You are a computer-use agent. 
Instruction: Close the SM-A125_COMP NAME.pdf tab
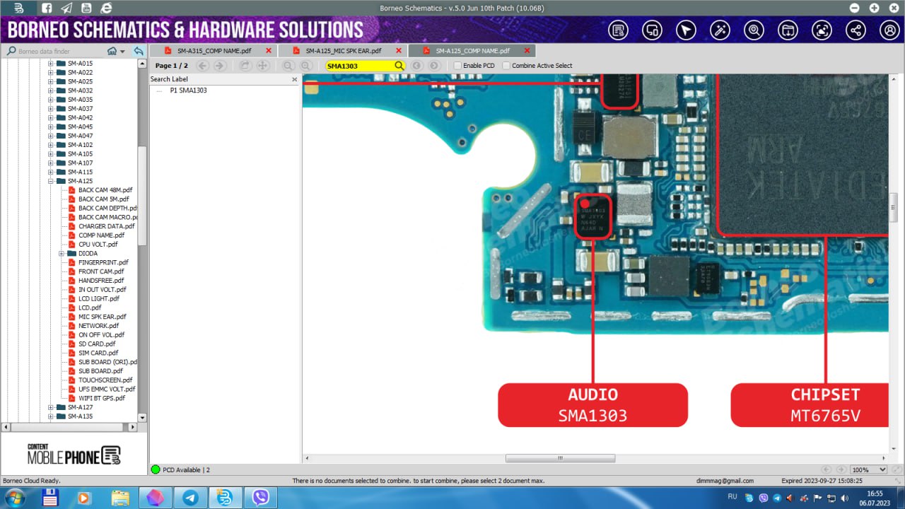527,51
